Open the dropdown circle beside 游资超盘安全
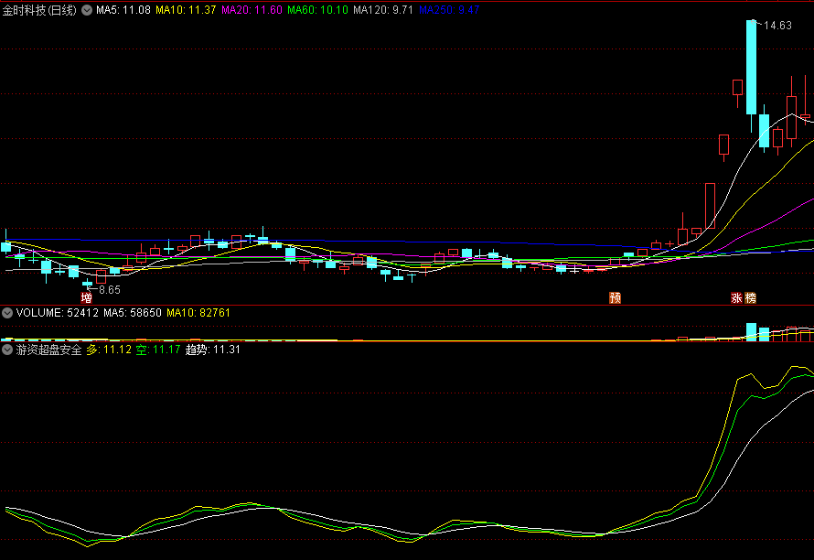 7,350
